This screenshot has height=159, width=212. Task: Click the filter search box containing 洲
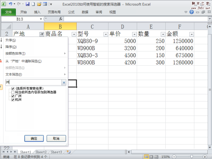(34, 82)
